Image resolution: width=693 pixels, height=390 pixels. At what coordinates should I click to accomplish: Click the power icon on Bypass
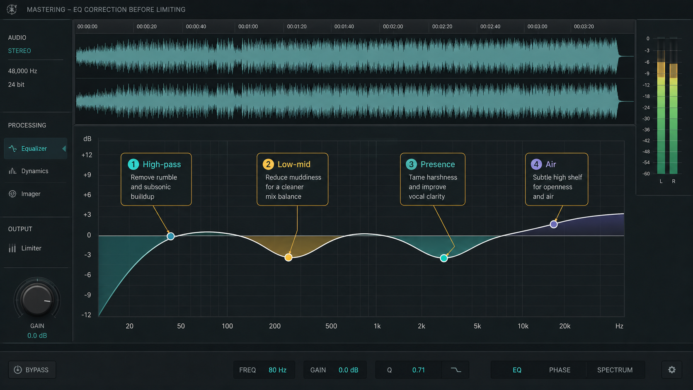18,370
